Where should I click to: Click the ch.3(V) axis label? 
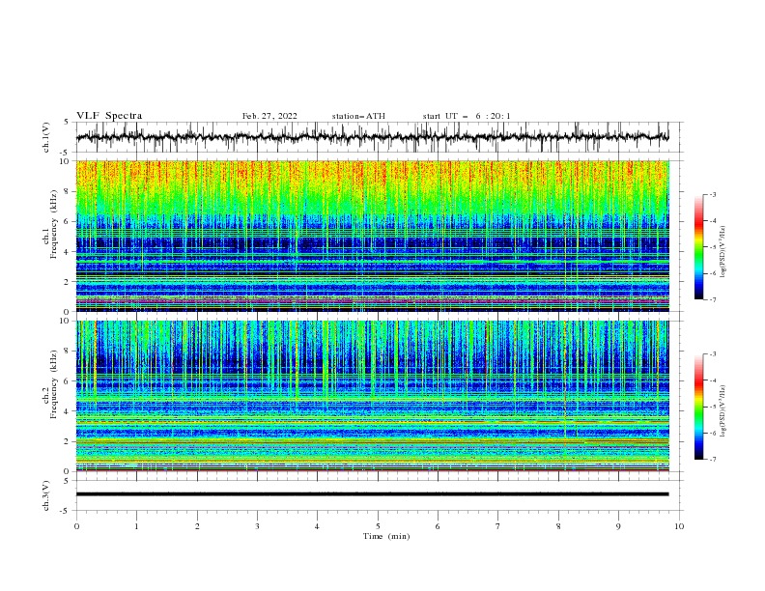[46, 495]
